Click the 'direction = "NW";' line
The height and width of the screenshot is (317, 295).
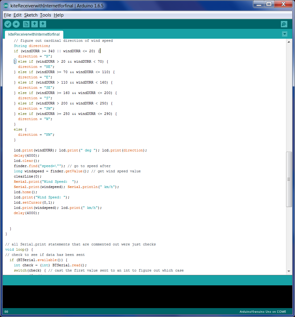tap(36, 135)
